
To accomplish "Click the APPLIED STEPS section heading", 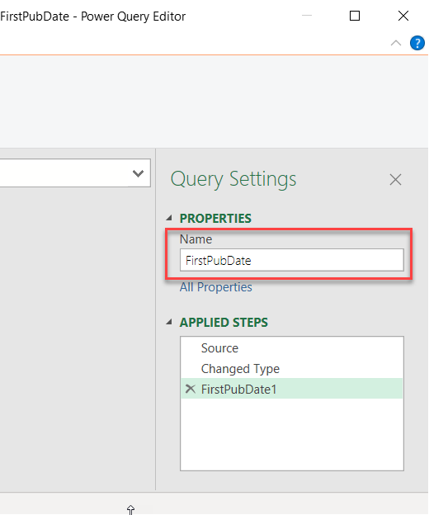I will [x=224, y=322].
